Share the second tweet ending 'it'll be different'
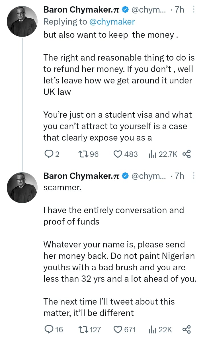This screenshot has width=205, height=342. tap(186, 329)
